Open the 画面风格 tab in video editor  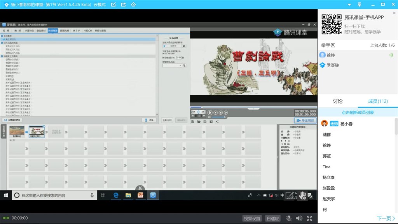click(65, 30)
